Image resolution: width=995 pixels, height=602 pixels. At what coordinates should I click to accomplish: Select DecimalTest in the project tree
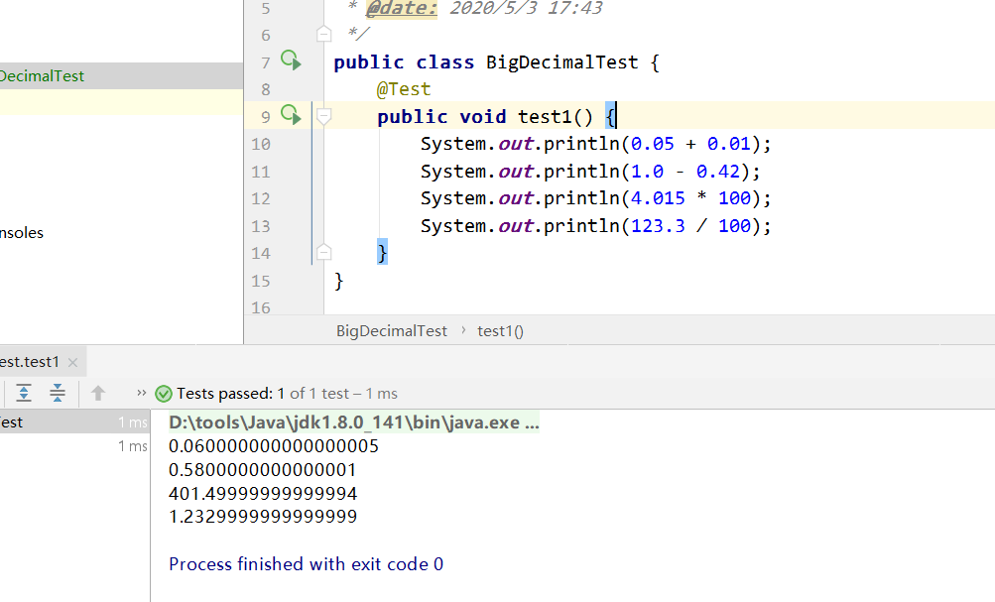(121, 75)
